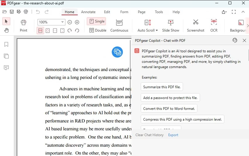Open the bookmarks sidebar panel

click(x=6, y=44)
